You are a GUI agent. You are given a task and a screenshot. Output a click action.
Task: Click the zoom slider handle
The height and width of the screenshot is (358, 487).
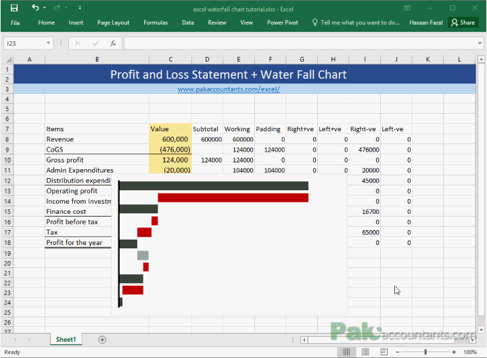[x=425, y=352]
